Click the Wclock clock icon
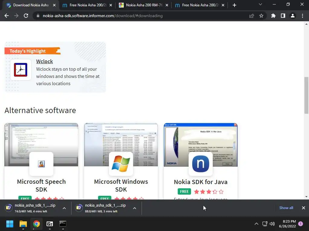Viewport: 309px width, 231px height. click(x=21, y=70)
